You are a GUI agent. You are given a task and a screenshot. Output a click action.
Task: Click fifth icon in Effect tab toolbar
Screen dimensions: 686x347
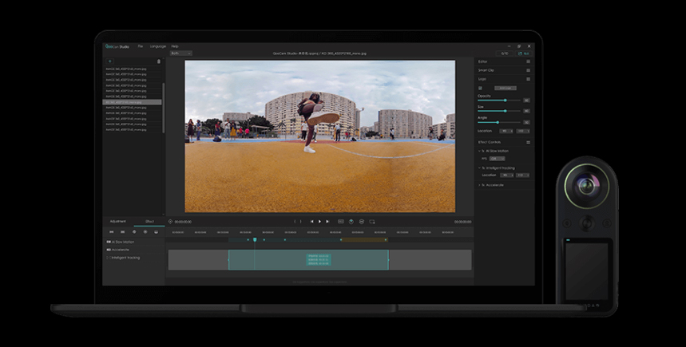pos(157,232)
